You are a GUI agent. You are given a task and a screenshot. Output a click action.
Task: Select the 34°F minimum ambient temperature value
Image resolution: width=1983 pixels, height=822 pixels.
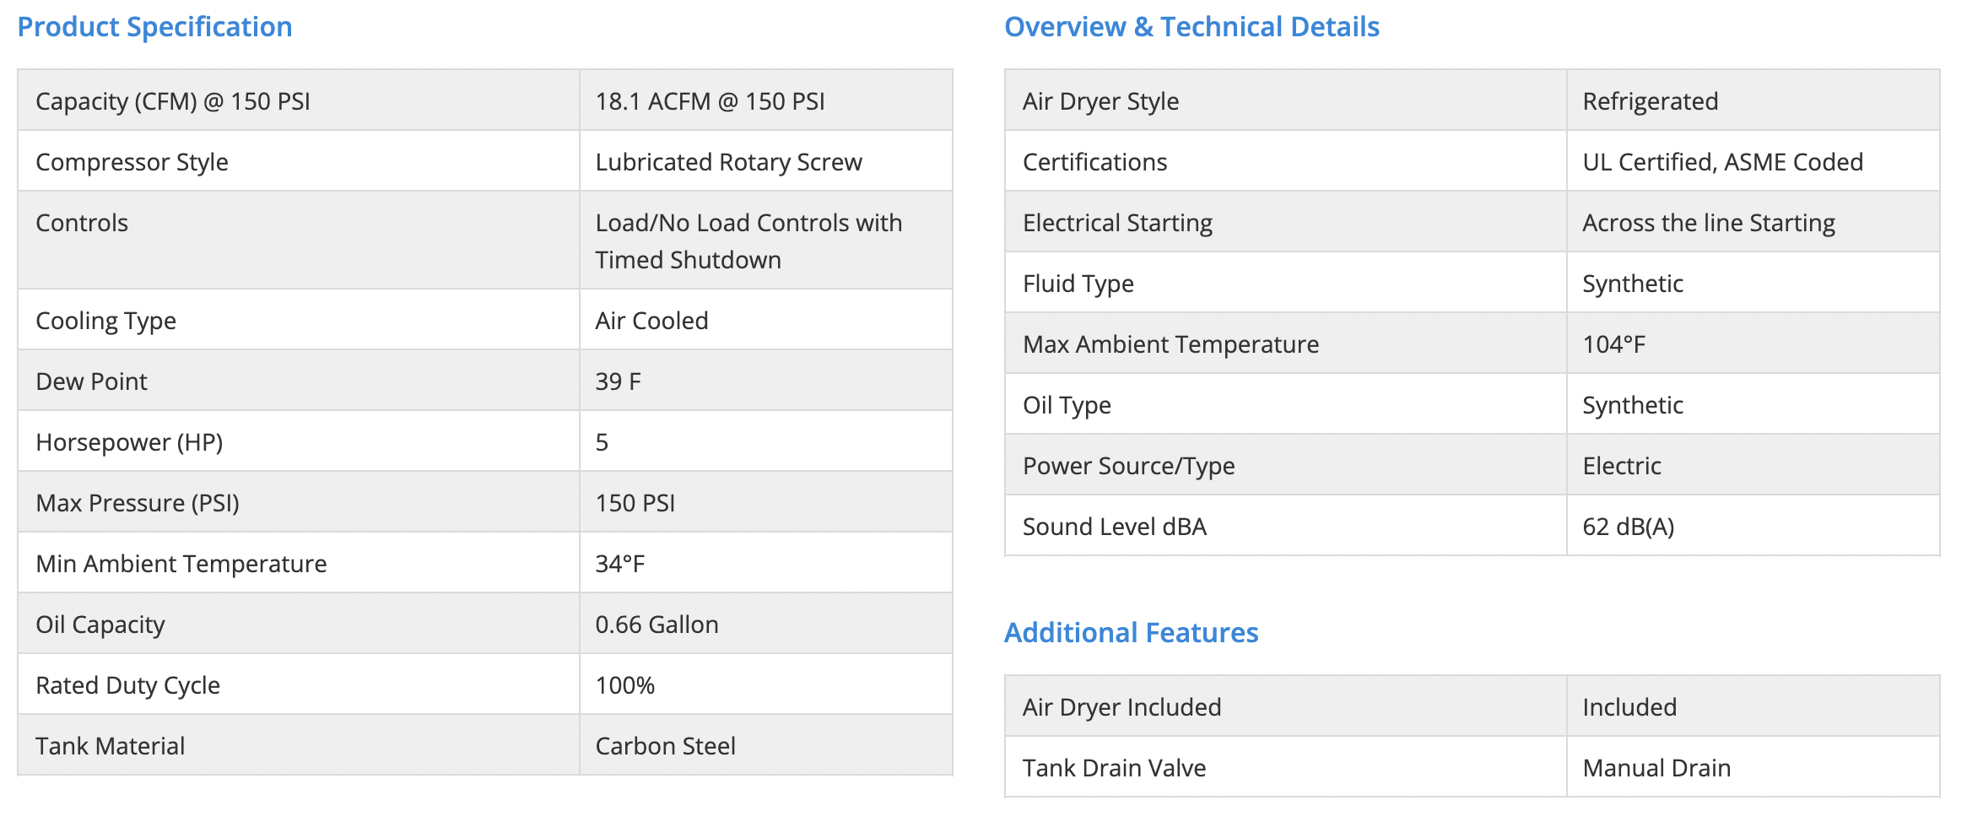pyautogui.click(x=620, y=564)
